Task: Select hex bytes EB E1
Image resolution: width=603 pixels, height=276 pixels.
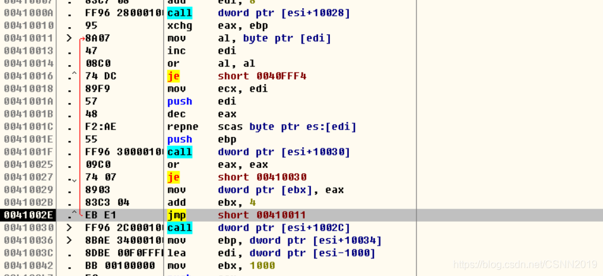Action: click(101, 215)
